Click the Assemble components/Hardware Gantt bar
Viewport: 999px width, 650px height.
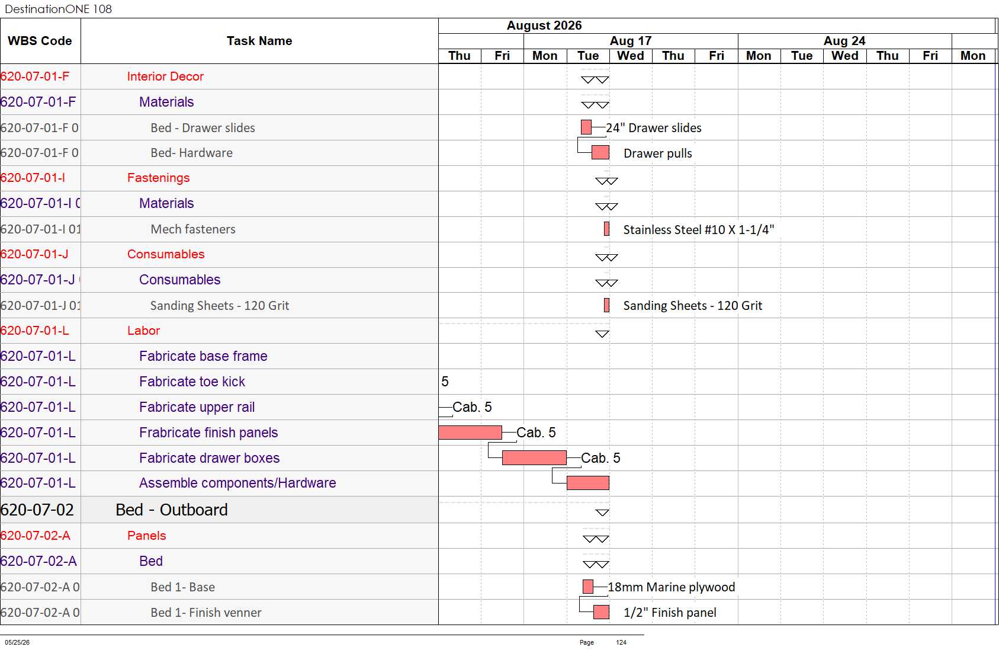pos(588,483)
